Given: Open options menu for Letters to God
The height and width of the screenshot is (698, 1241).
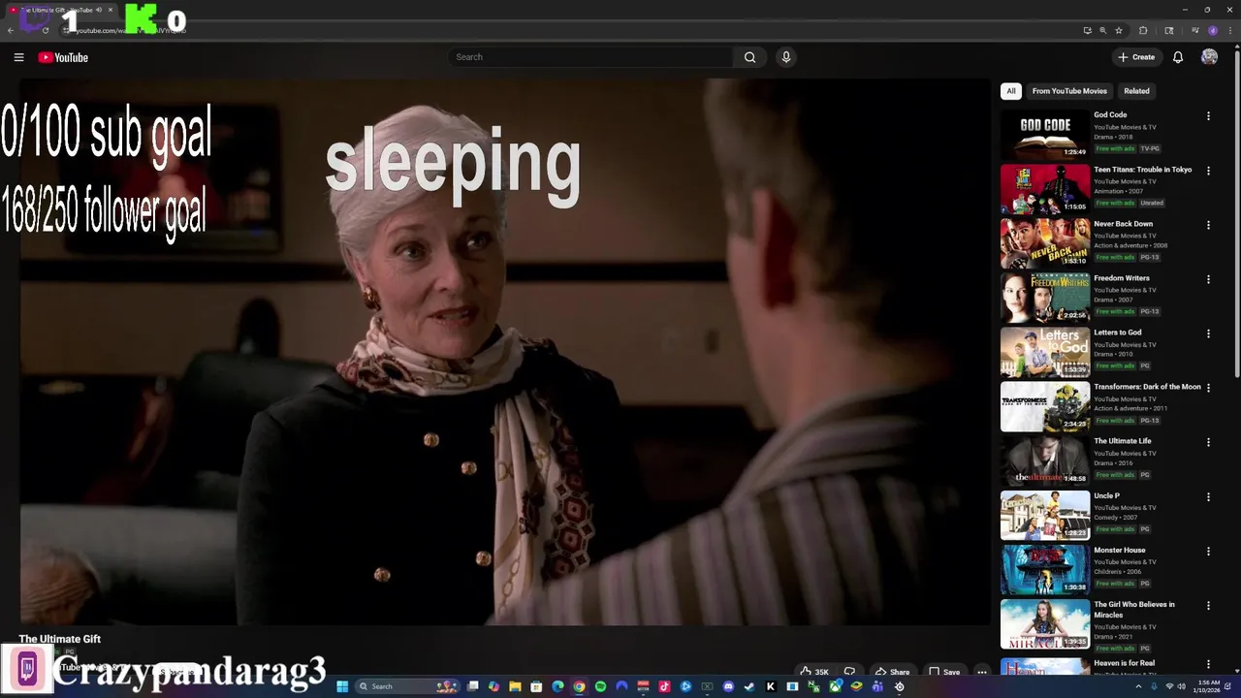Looking at the screenshot, I should (1208, 333).
